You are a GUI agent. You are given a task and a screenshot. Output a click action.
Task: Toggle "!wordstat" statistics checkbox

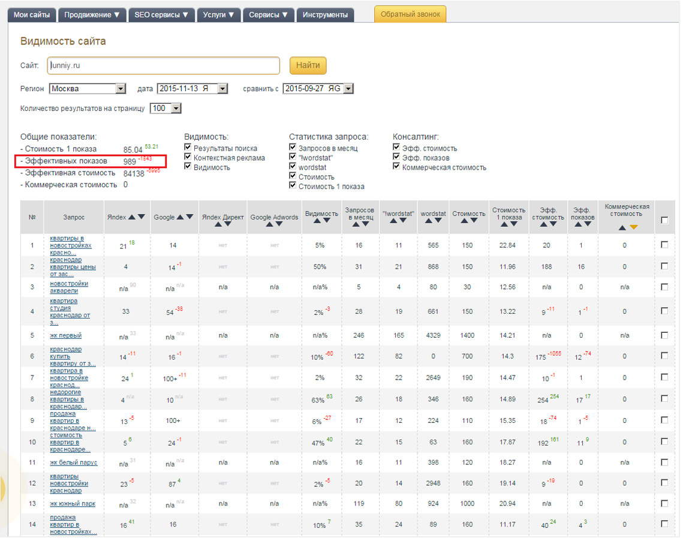(x=293, y=157)
